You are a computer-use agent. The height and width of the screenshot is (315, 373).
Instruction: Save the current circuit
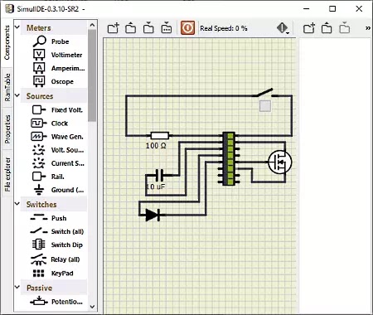[x=148, y=28]
